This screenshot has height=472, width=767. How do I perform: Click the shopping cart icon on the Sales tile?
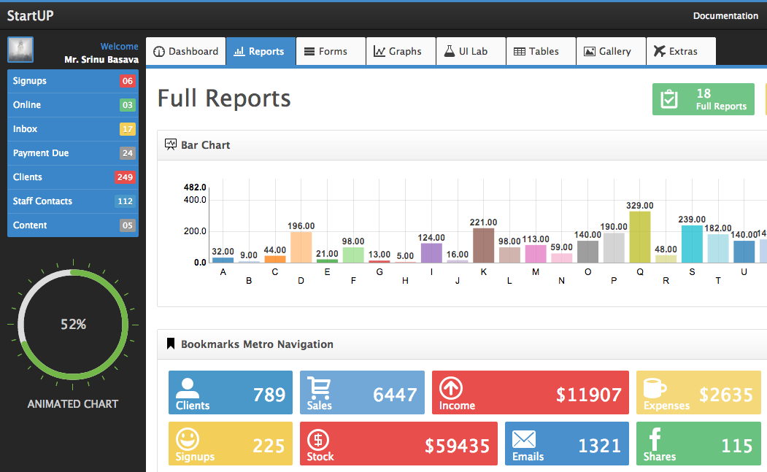point(320,387)
